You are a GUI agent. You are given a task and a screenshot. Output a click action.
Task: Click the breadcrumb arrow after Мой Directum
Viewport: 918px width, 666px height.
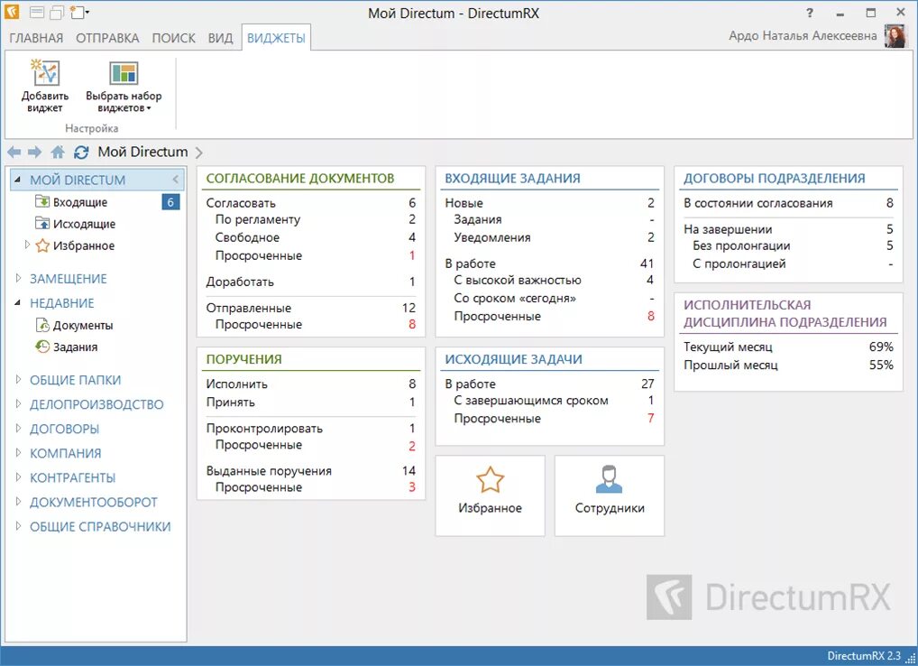tap(199, 153)
